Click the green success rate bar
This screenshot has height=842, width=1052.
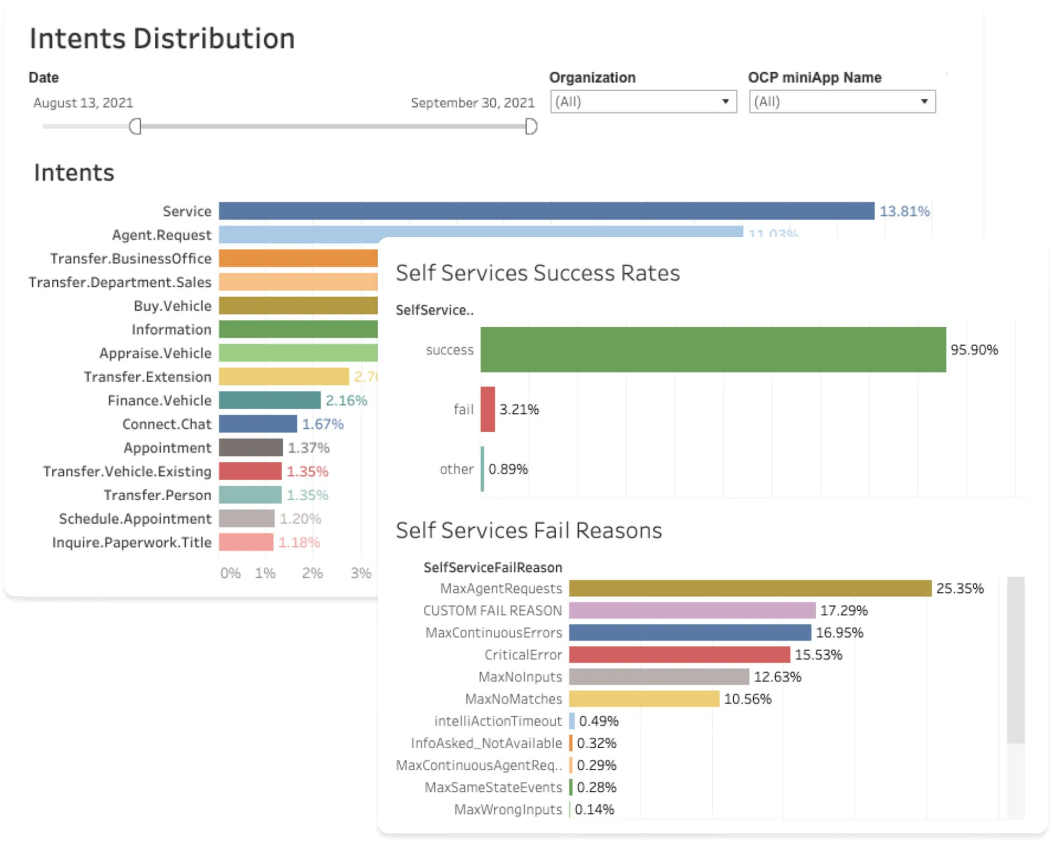click(x=713, y=350)
